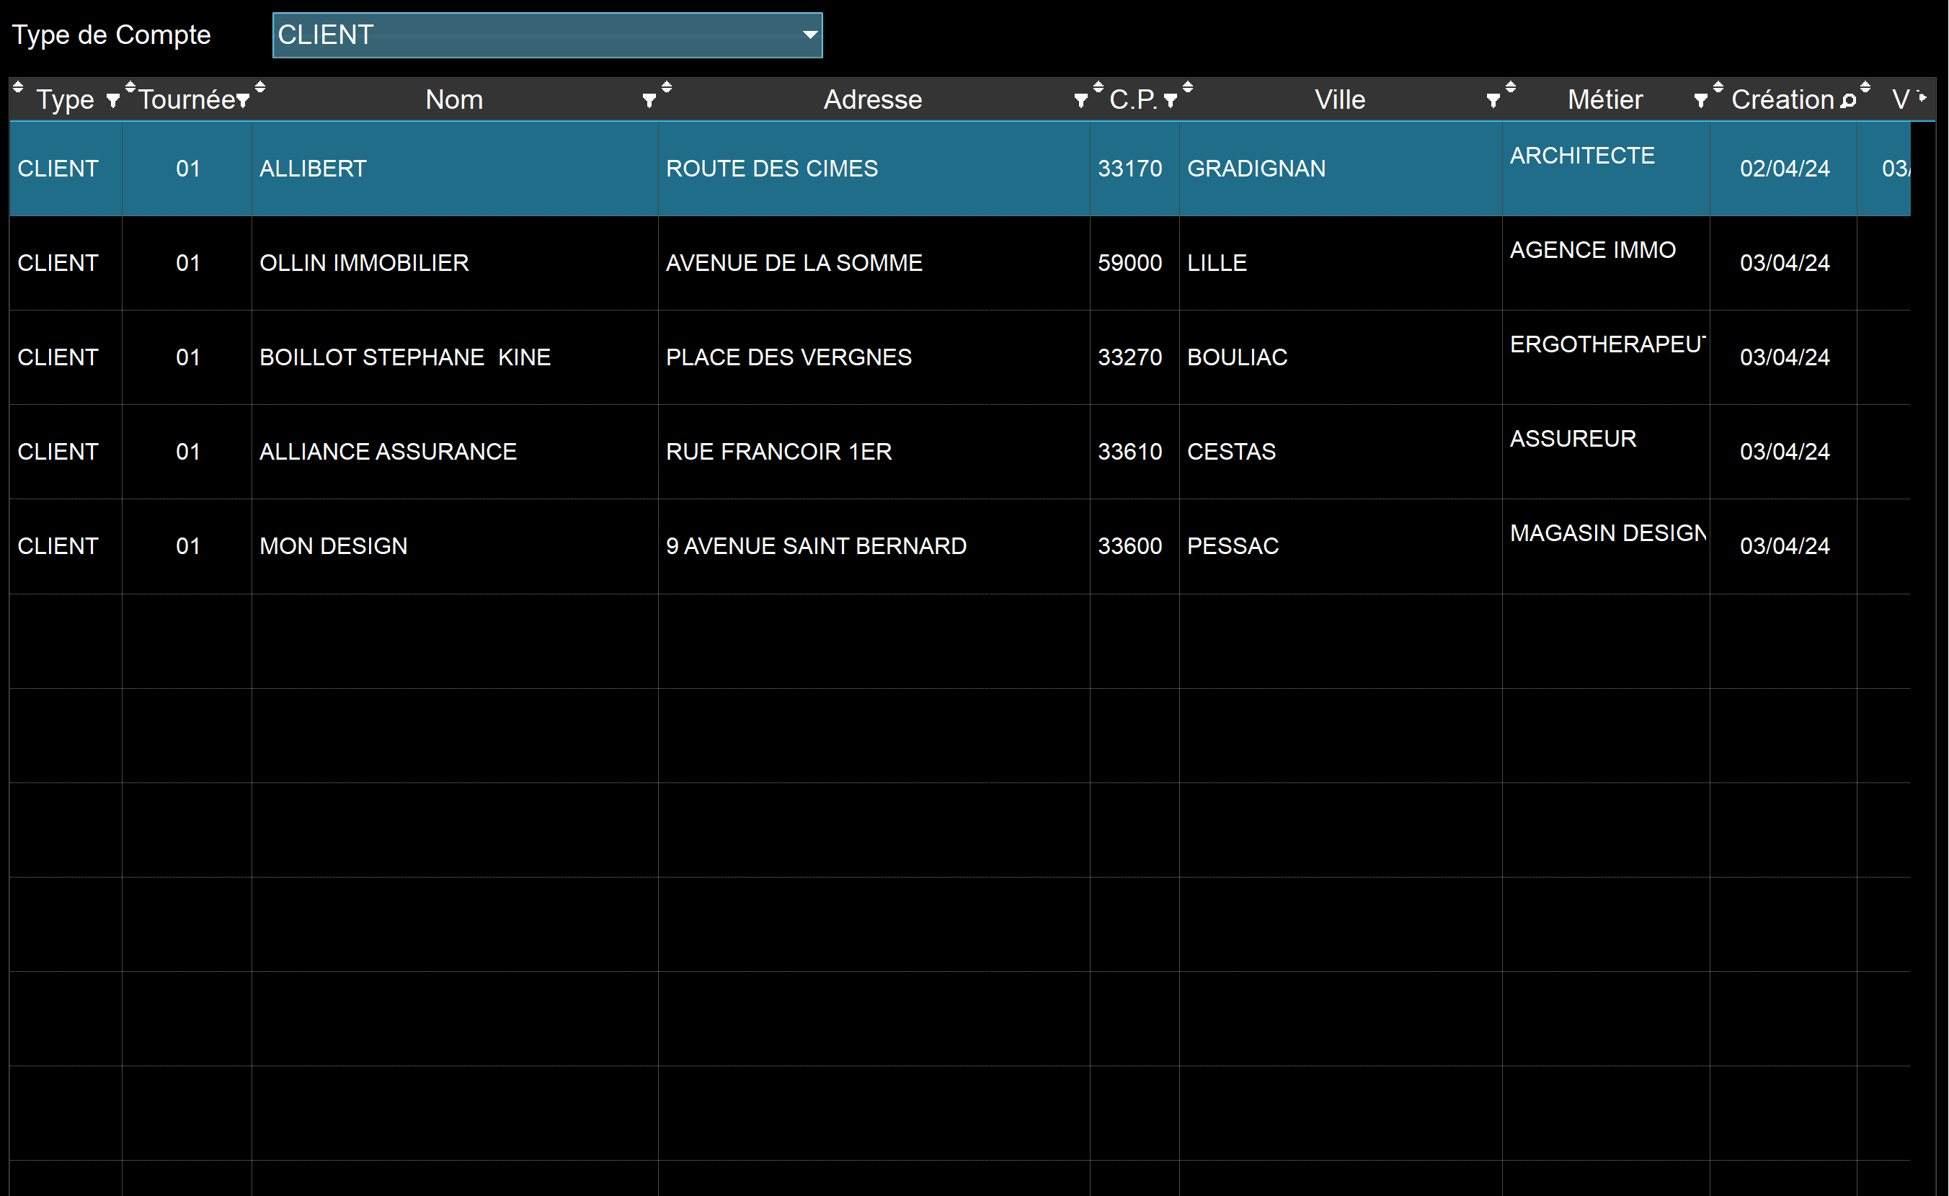
Task: Open the filter of Tournée column
Action: click(242, 100)
